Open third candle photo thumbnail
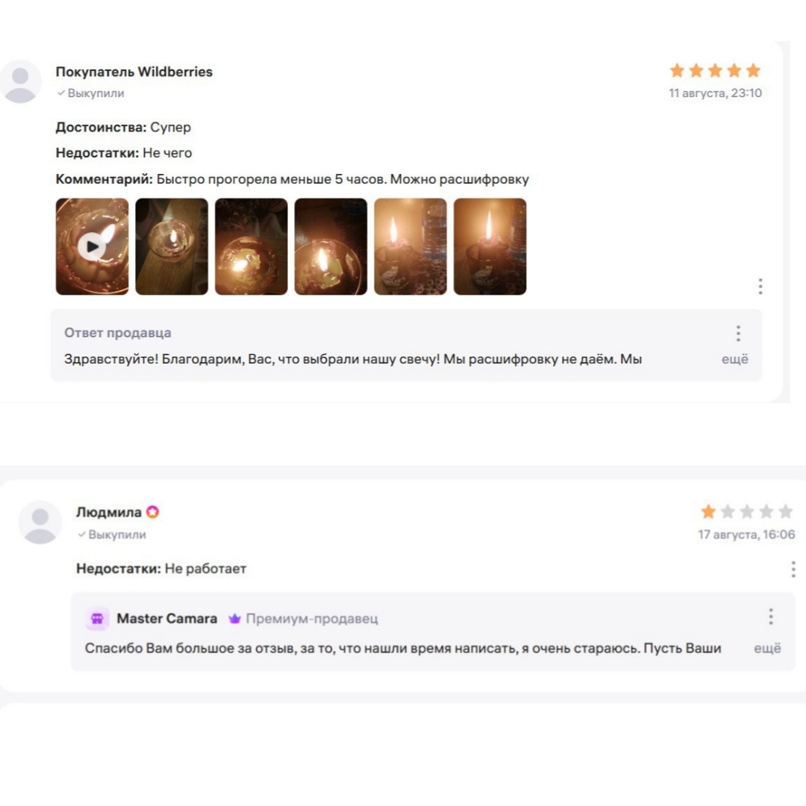Screen dimensions: 806x806 [x=252, y=246]
